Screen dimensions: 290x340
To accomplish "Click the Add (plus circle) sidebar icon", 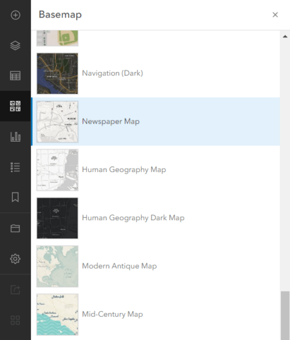I will 15,15.
